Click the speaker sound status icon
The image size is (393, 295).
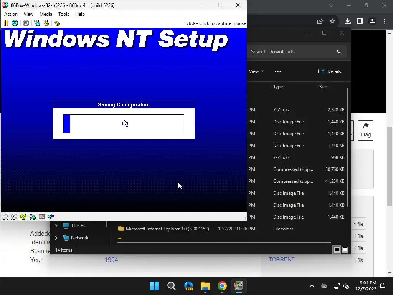(51, 217)
